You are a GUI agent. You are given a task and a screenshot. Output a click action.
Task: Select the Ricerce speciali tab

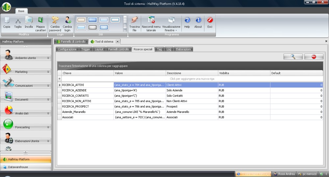click(143, 49)
